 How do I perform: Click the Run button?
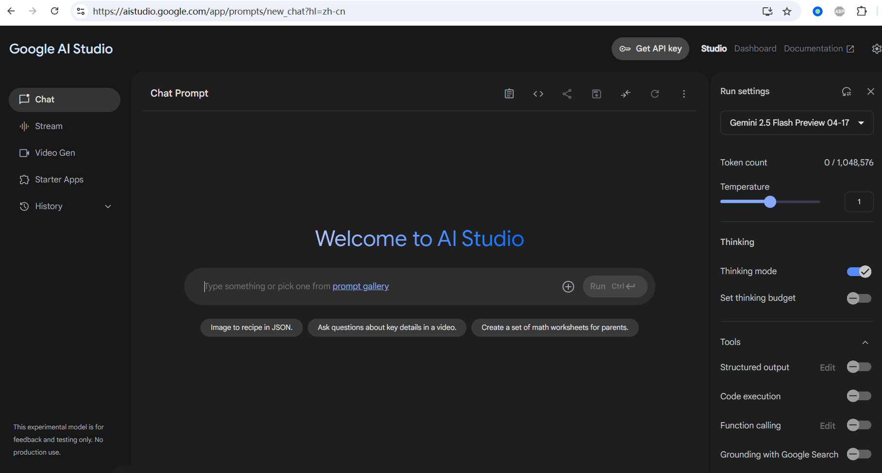(615, 286)
